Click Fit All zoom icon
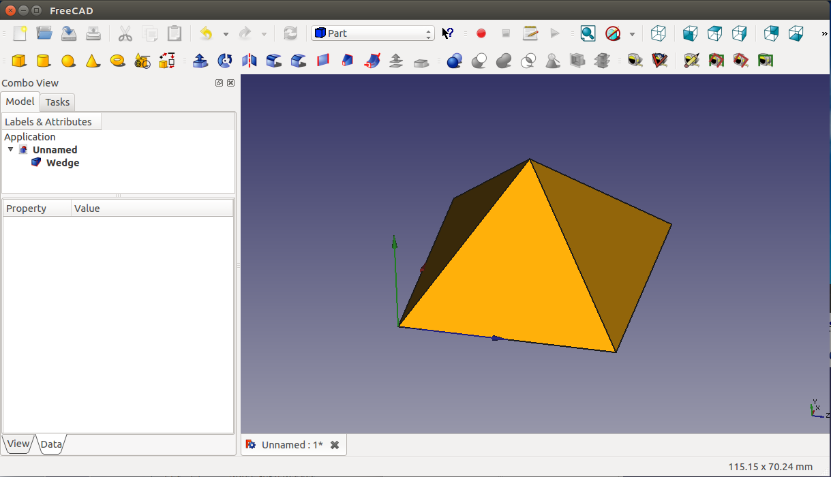This screenshot has width=831, height=477. tap(588, 33)
